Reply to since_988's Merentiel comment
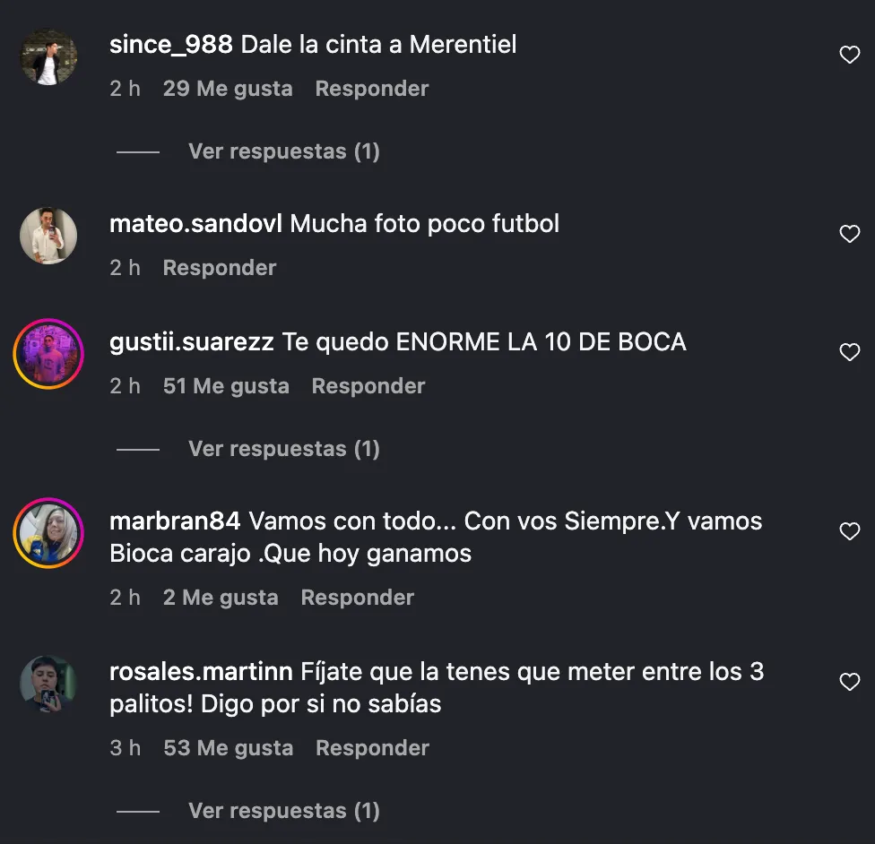The image size is (875, 844). (372, 89)
